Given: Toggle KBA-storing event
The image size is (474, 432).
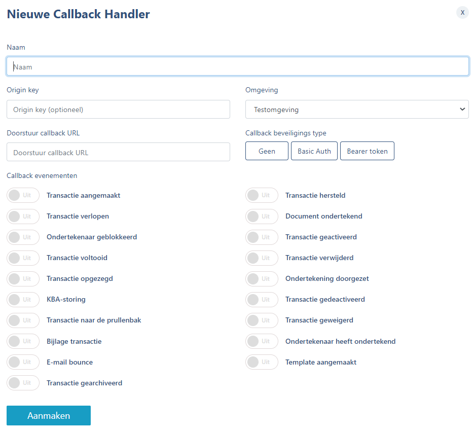Looking at the screenshot, I should click(x=23, y=300).
